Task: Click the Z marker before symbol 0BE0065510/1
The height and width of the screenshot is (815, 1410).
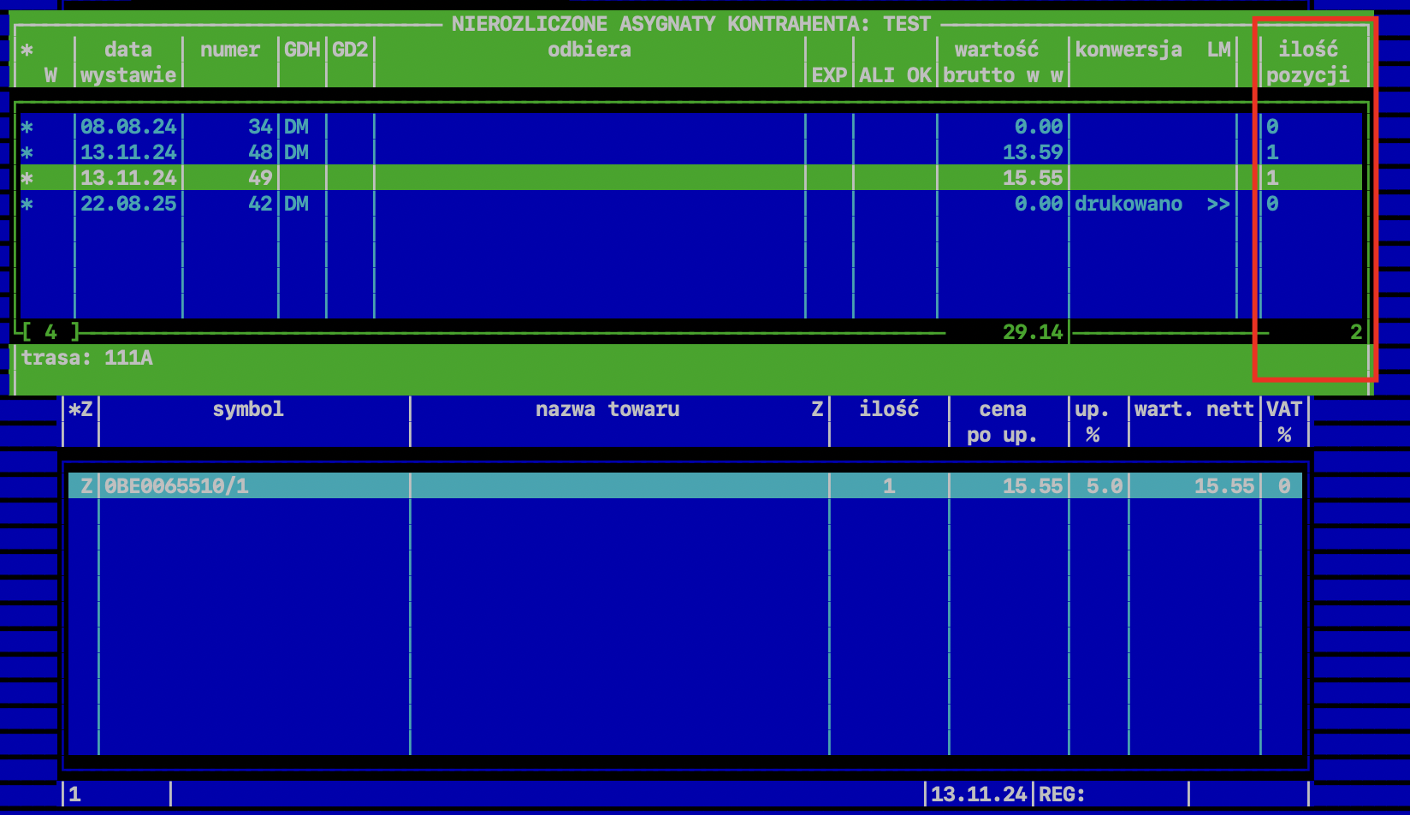Action: pyautogui.click(x=86, y=486)
